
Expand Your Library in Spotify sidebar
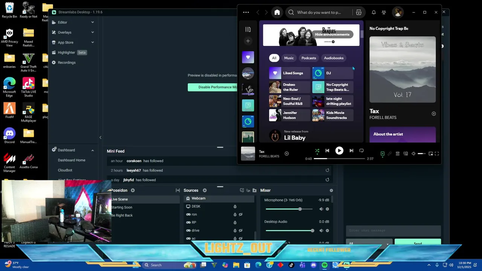click(248, 29)
